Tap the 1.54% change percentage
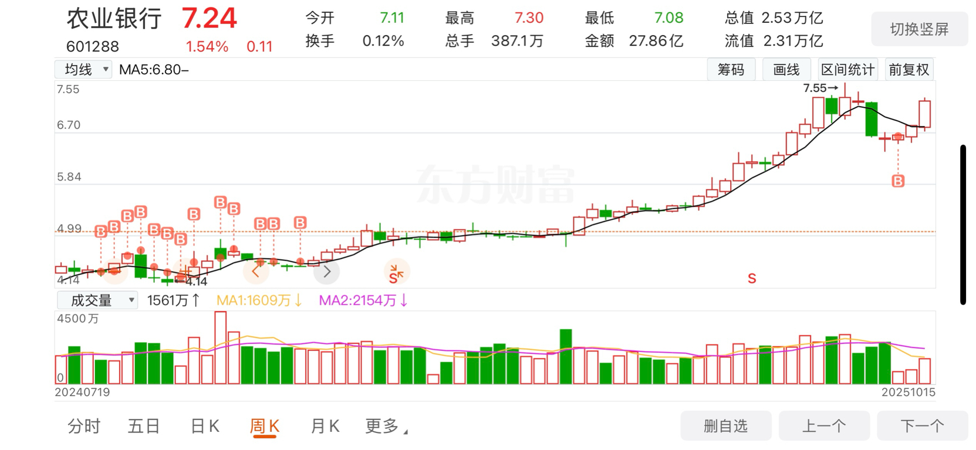The width and height of the screenshot is (976, 450). pos(207,47)
